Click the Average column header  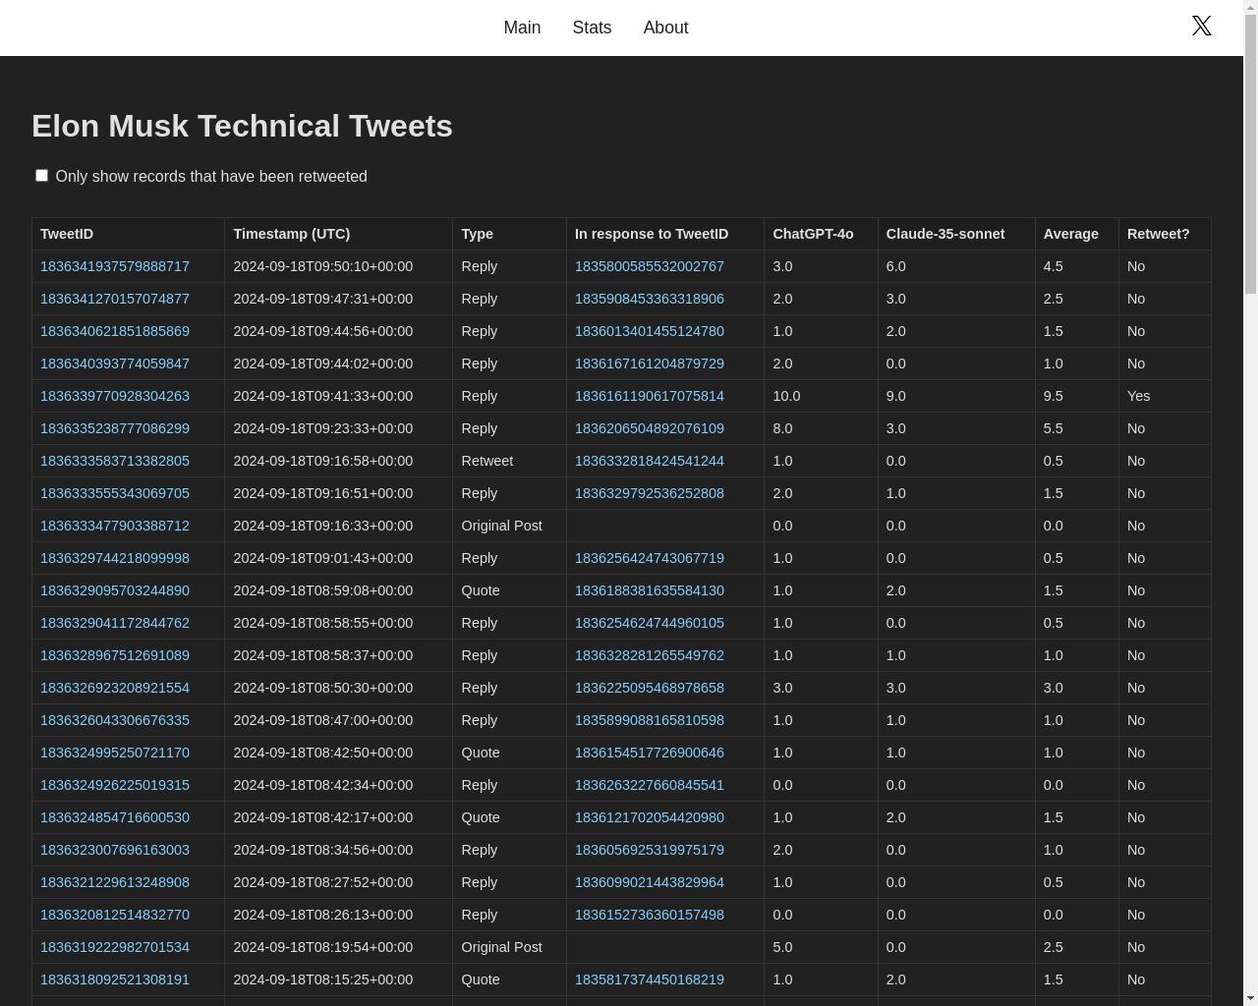click(x=1077, y=234)
